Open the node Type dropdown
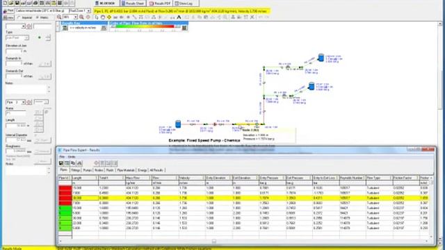This screenshot has width=445, height=250. point(26,37)
